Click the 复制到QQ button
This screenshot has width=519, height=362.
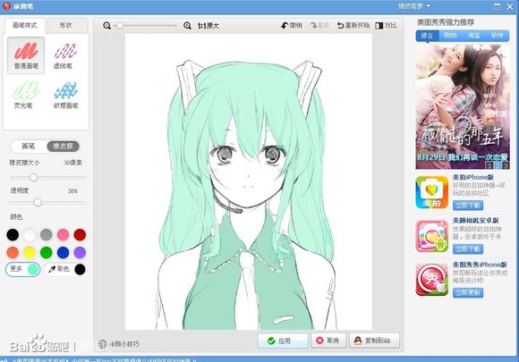[374, 341]
